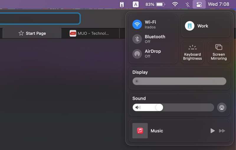Image resolution: width=236 pixels, height=150 pixels.
Task: Click the Music app artwork icon
Action: point(140,131)
